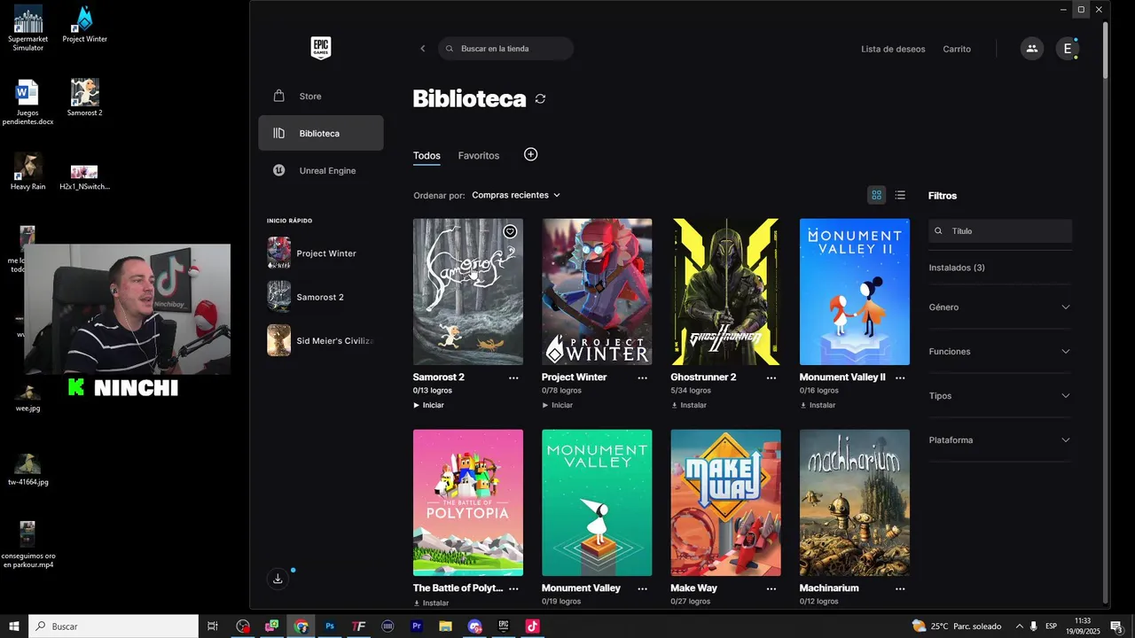Image resolution: width=1135 pixels, height=638 pixels.
Task: Open Ghostrunner 2 cover thumbnail
Action: [x=726, y=292]
